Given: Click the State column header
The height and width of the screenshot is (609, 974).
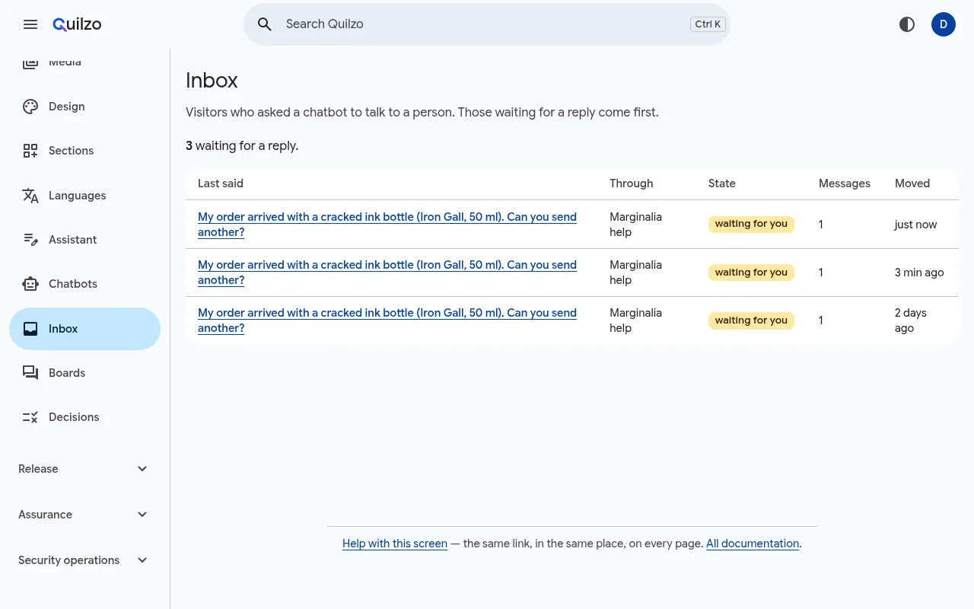Looking at the screenshot, I should click(722, 183).
